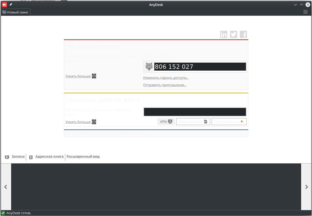The image size is (312, 216).
Task: Select the address 806 152 027
Action: pyautogui.click(x=200, y=67)
